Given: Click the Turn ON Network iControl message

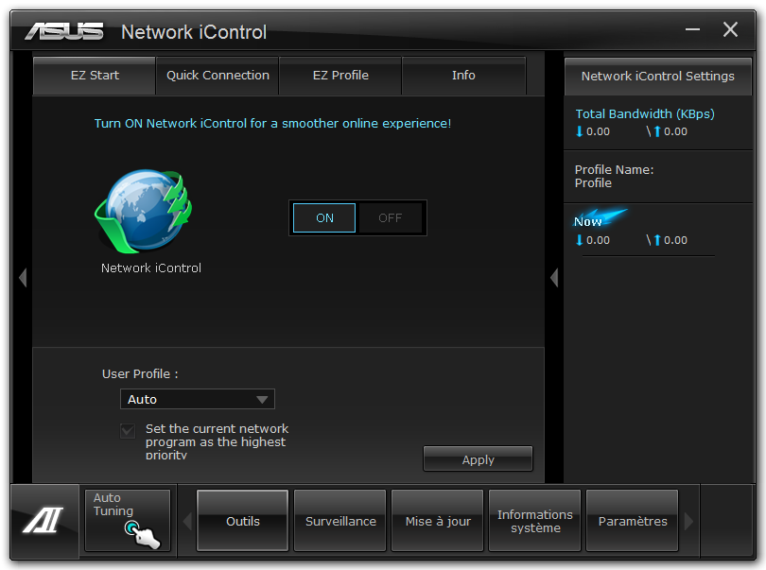Looking at the screenshot, I should click(272, 123).
